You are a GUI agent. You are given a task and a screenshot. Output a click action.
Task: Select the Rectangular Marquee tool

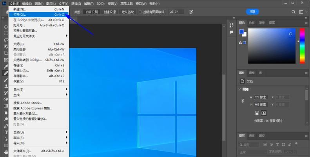pyautogui.click(x=6, y=33)
